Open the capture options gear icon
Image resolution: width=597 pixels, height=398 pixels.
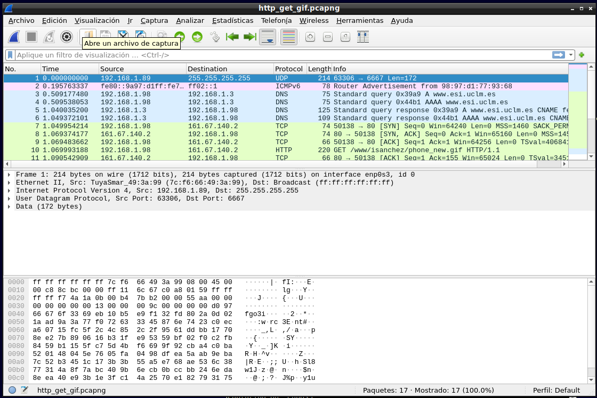[x=67, y=37]
